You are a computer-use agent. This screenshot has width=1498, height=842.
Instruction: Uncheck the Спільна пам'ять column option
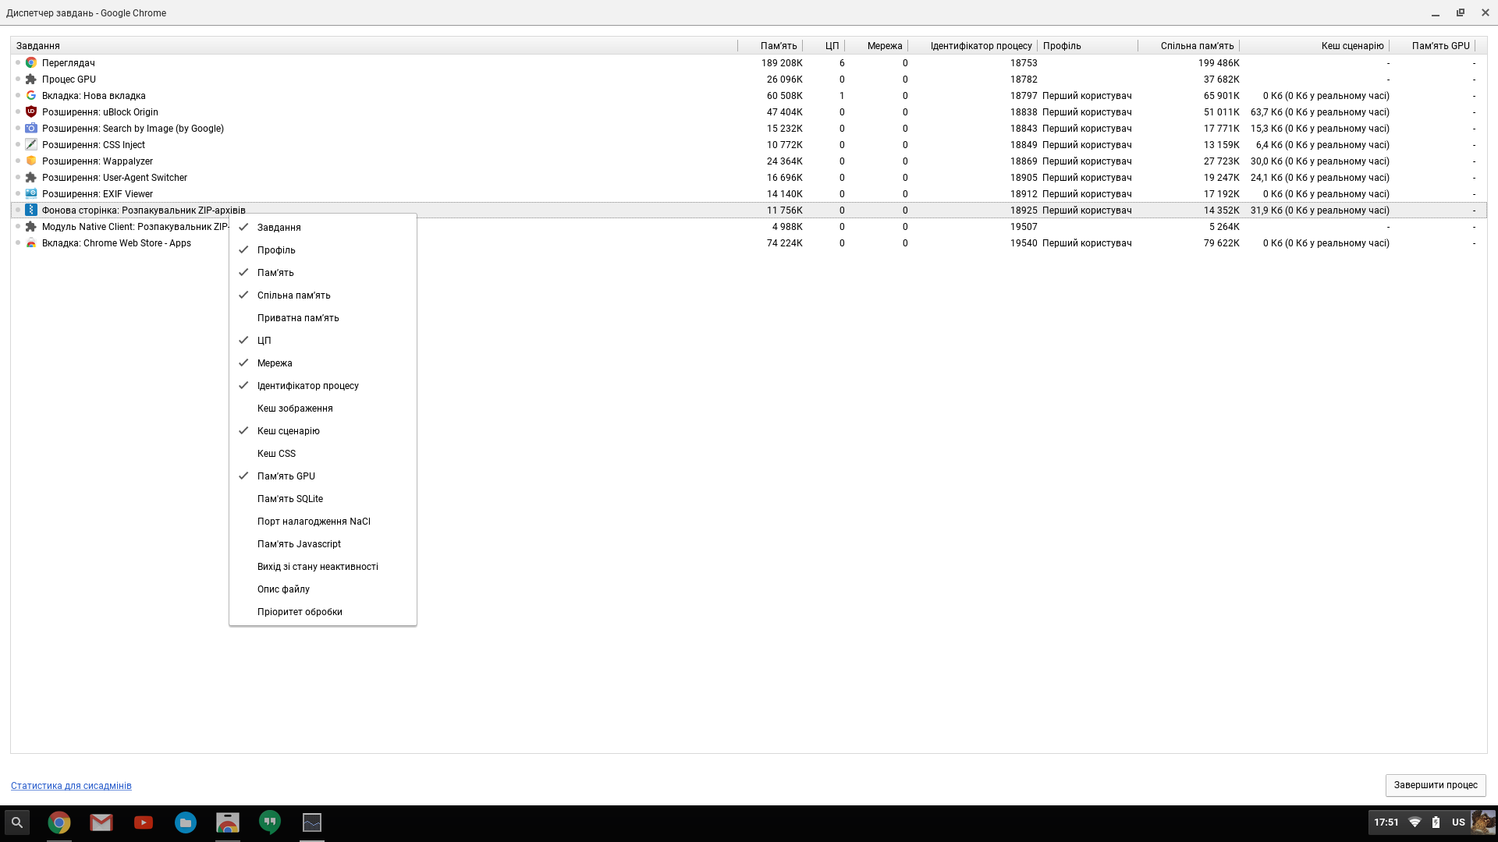[x=293, y=295]
